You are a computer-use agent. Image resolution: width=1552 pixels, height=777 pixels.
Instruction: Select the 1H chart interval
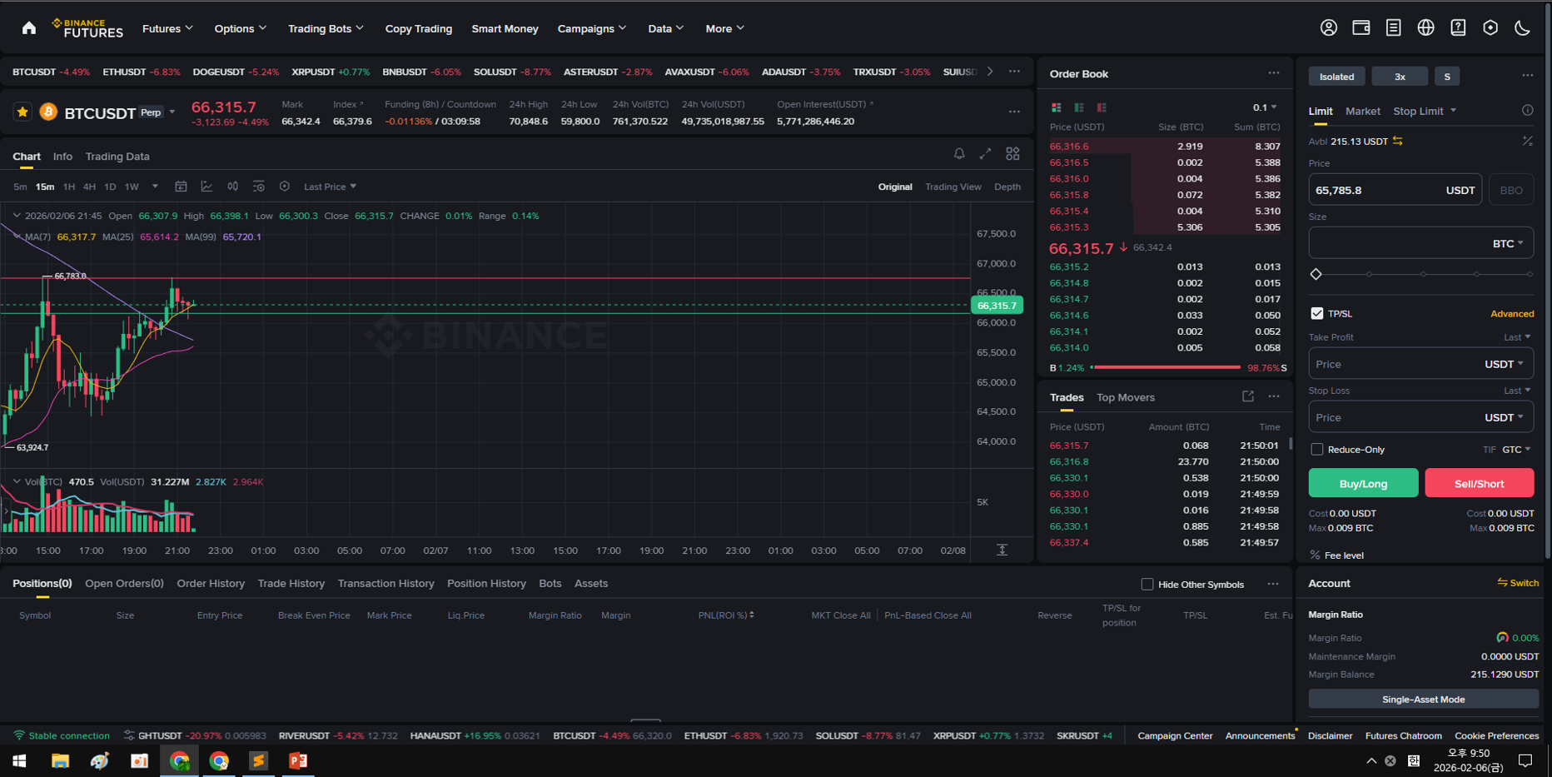[69, 187]
